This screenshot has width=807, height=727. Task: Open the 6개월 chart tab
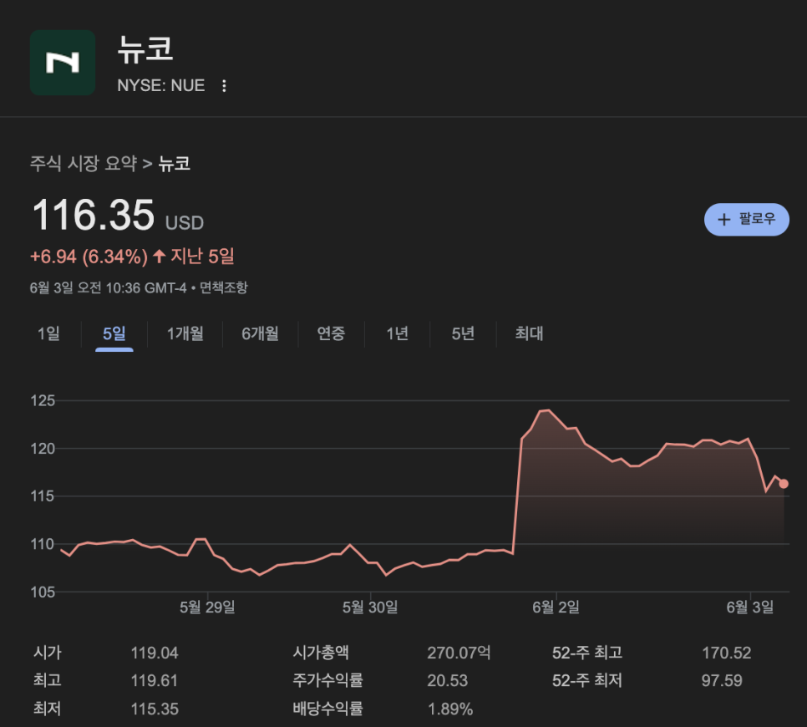click(261, 333)
